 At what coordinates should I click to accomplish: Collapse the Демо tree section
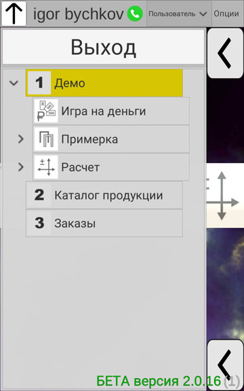tap(14, 83)
